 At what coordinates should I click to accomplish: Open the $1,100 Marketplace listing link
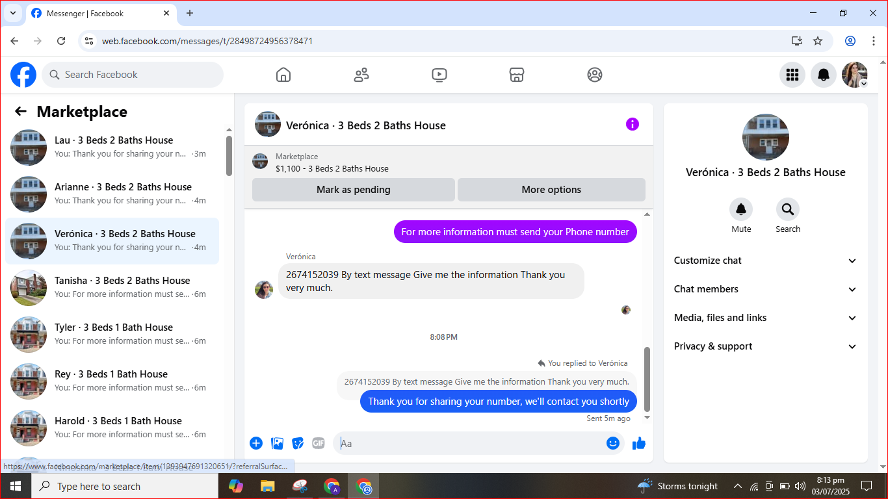pyautogui.click(x=332, y=168)
